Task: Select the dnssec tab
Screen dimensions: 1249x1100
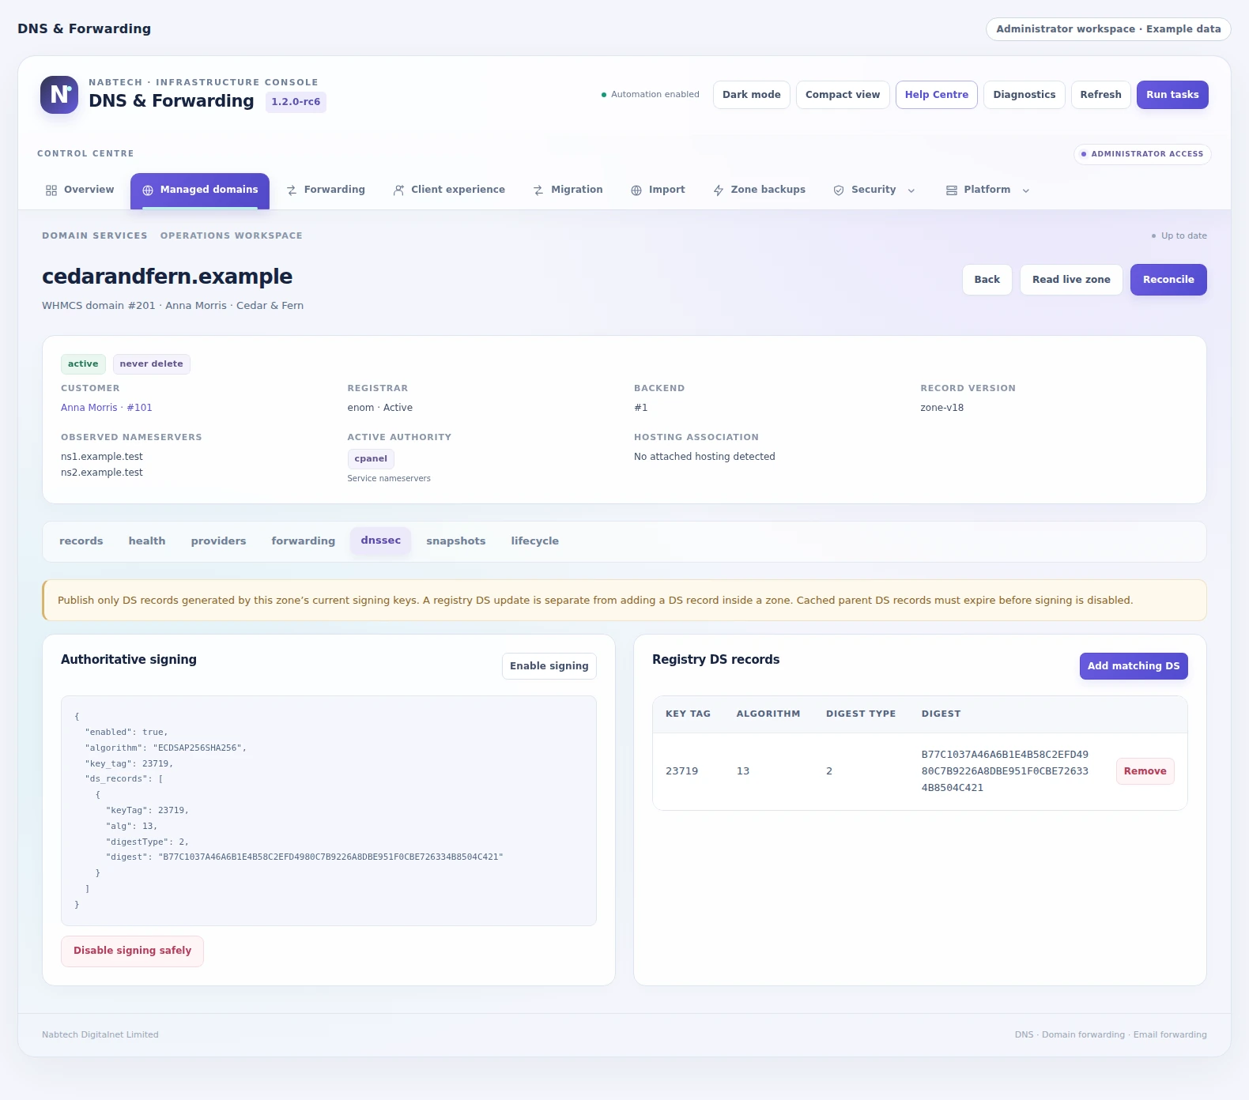Action: 381,541
